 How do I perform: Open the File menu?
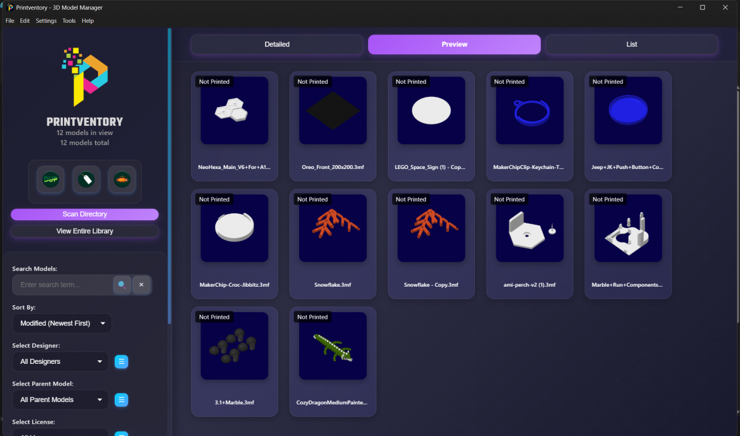10,21
